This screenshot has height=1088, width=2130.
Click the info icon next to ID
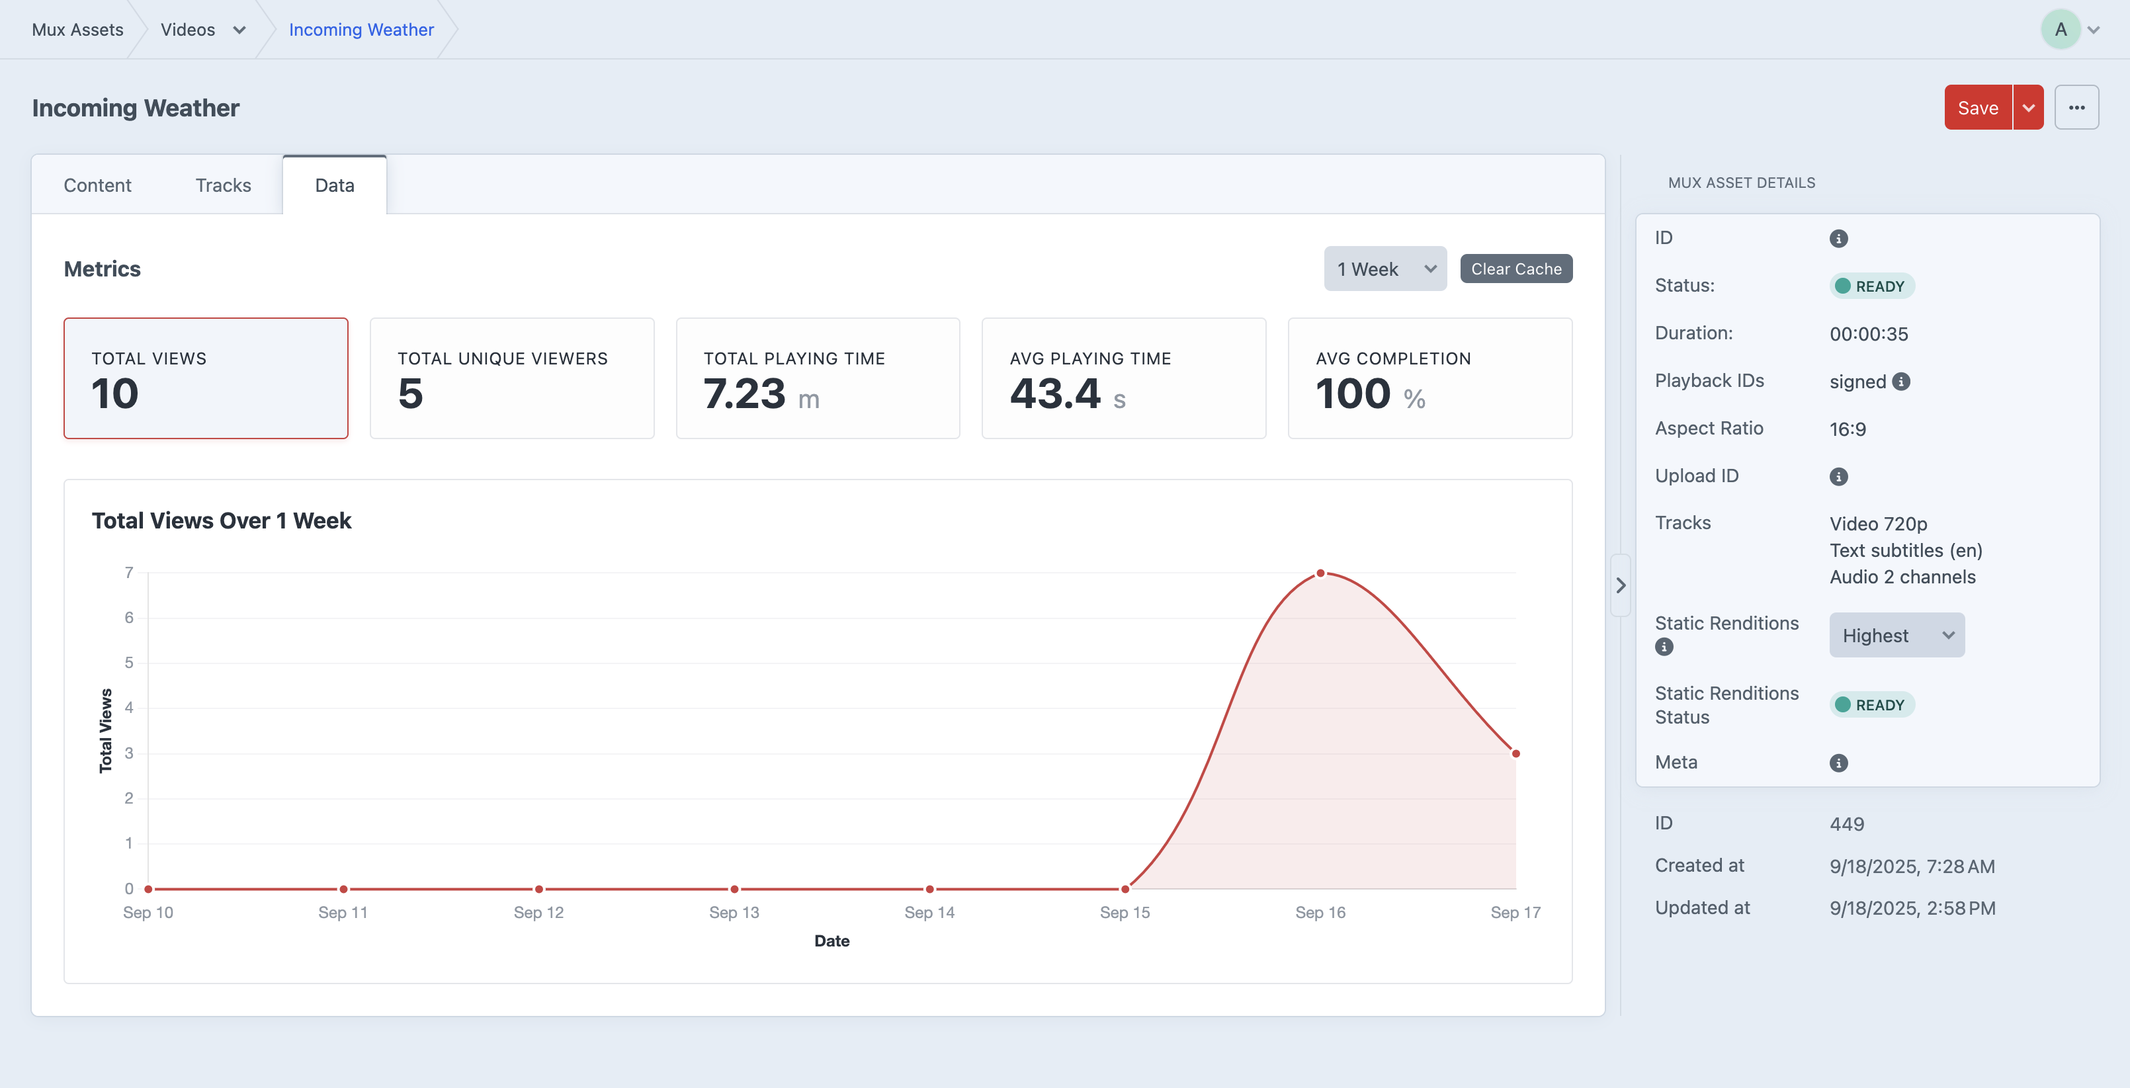[1838, 239]
